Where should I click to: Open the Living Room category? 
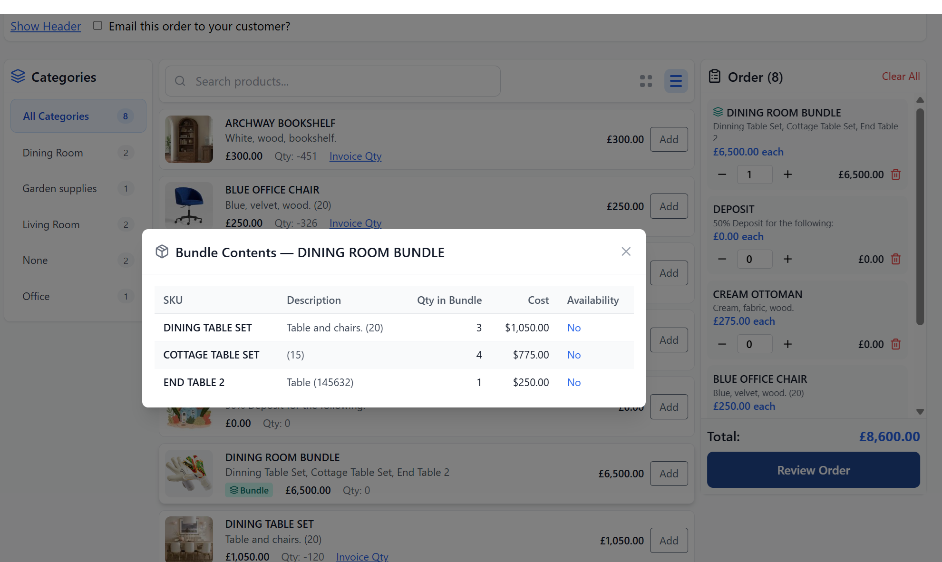[x=78, y=224]
